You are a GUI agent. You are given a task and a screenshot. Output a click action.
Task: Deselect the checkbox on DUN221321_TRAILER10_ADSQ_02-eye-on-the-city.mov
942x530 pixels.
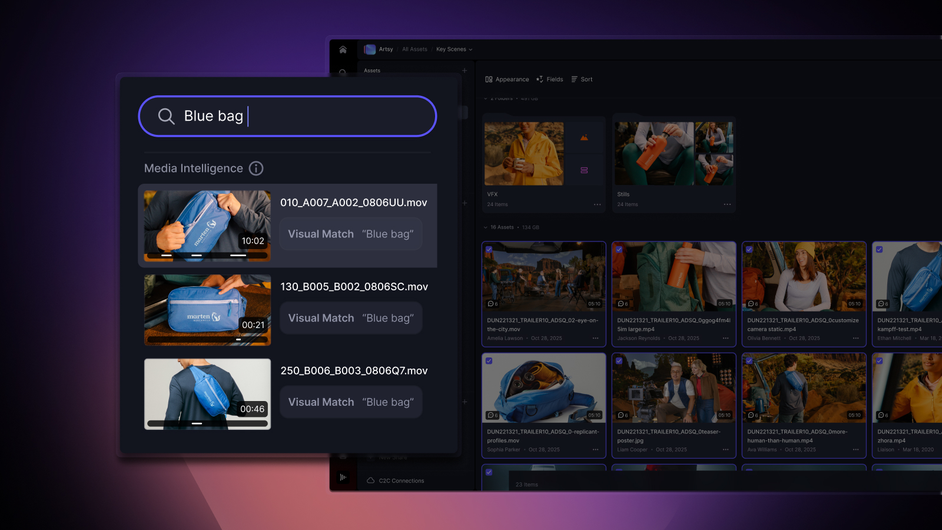coord(489,250)
